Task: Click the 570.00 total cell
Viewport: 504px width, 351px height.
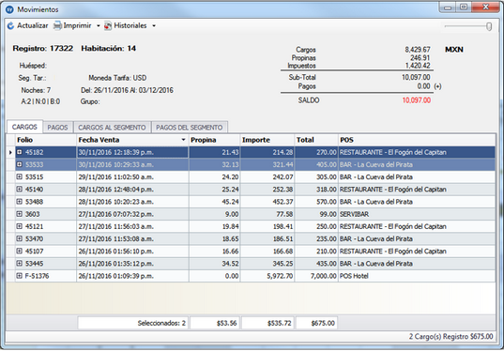Action: (x=316, y=202)
